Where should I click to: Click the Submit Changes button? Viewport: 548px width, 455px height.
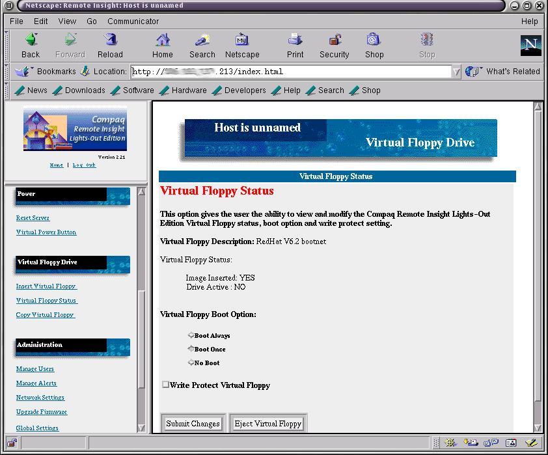click(193, 422)
